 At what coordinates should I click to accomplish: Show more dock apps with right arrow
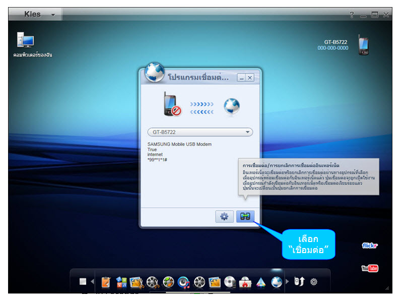287,281
